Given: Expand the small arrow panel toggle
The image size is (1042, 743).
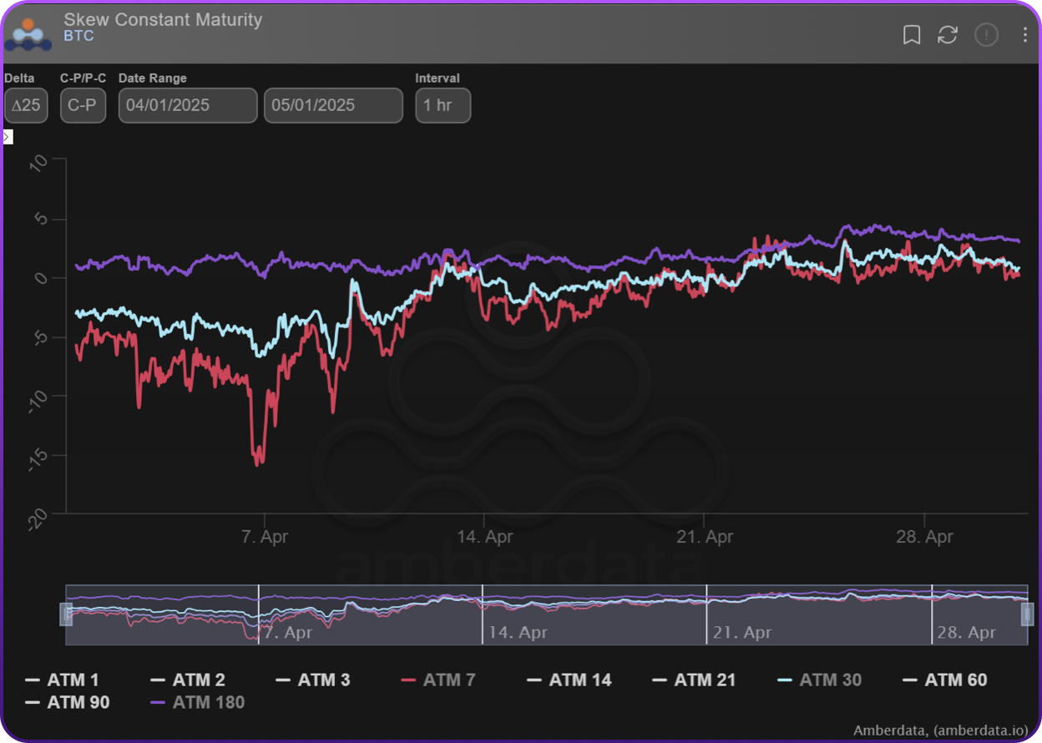Looking at the screenshot, I should point(8,136).
